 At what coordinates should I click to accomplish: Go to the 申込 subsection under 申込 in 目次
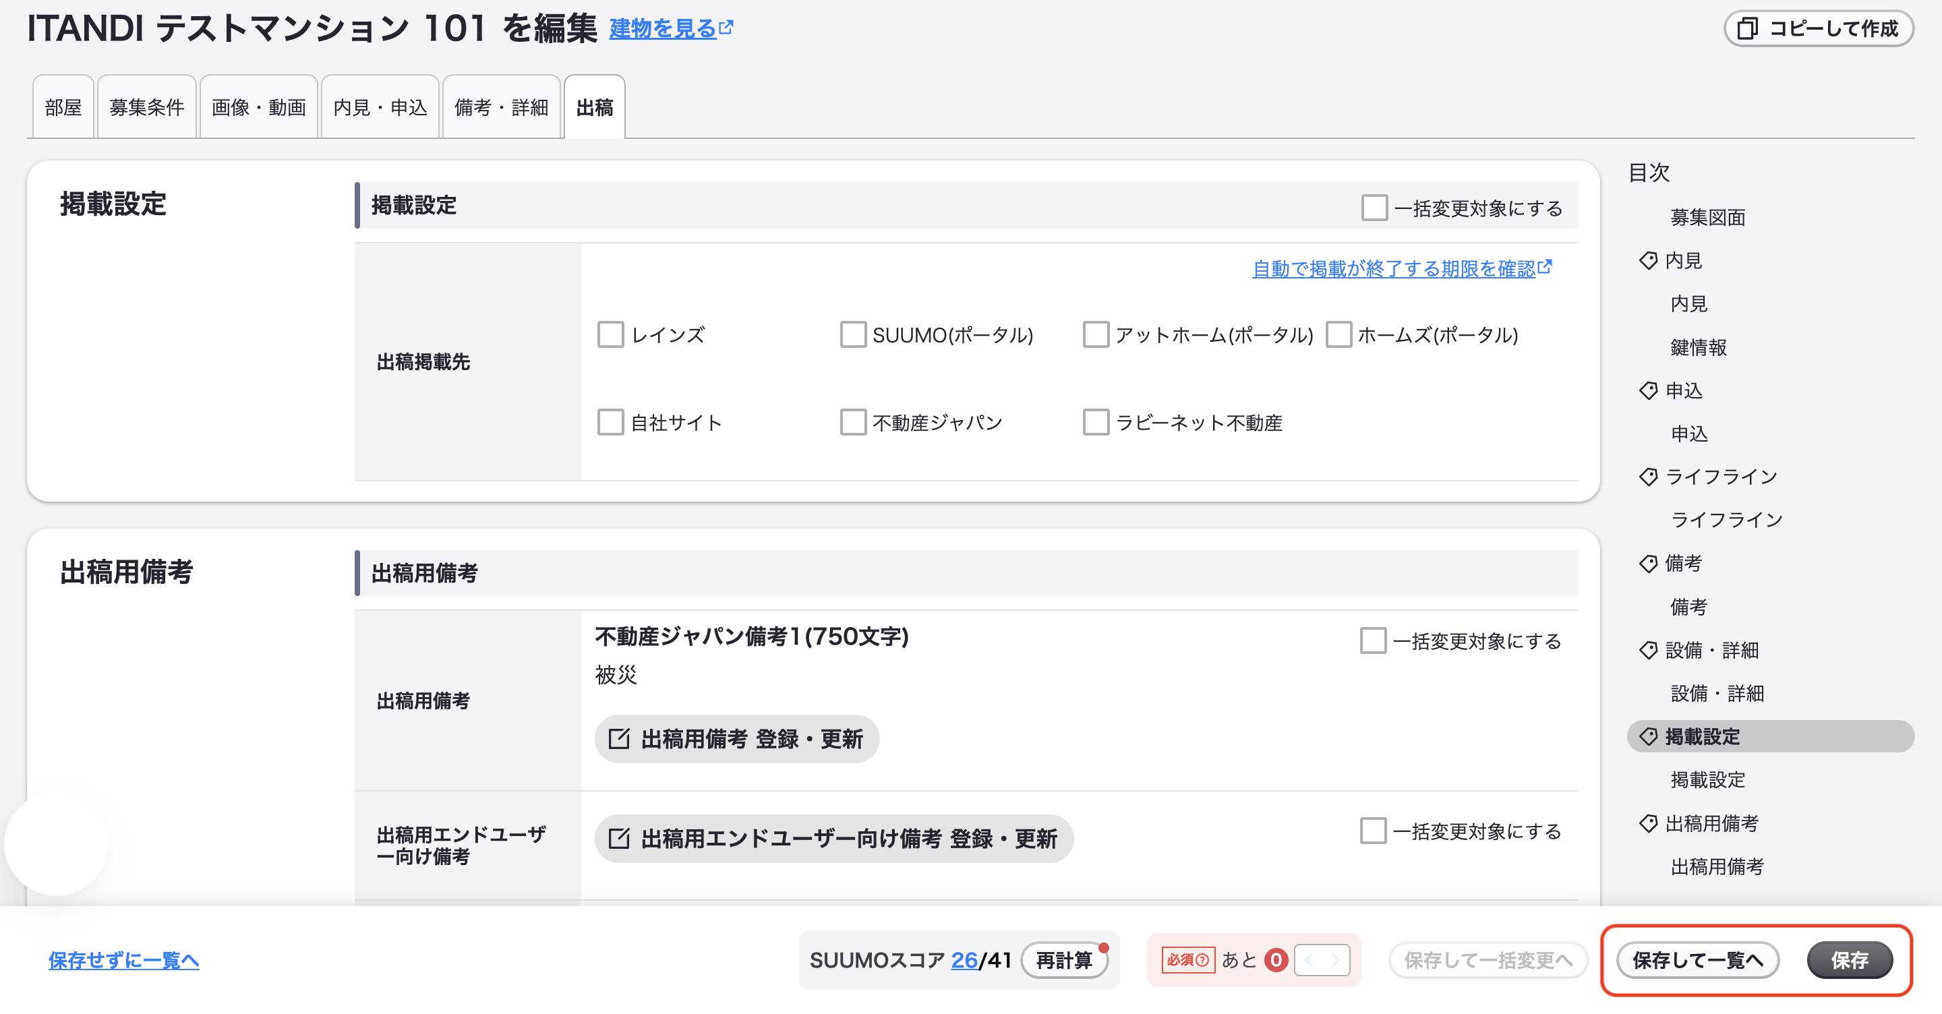coord(1688,434)
